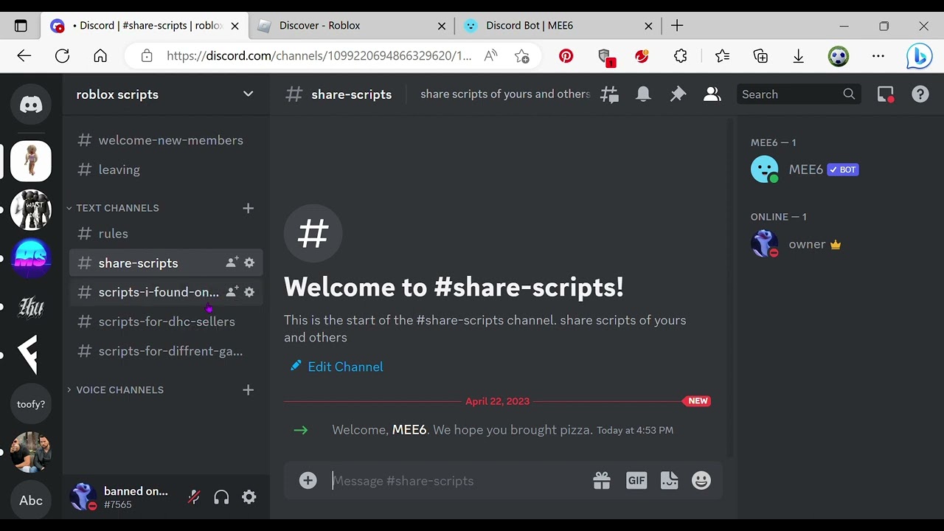This screenshot has height=531, width=944.
Task: Click MEE6 name in welcome message
Action: pos(409,430)
